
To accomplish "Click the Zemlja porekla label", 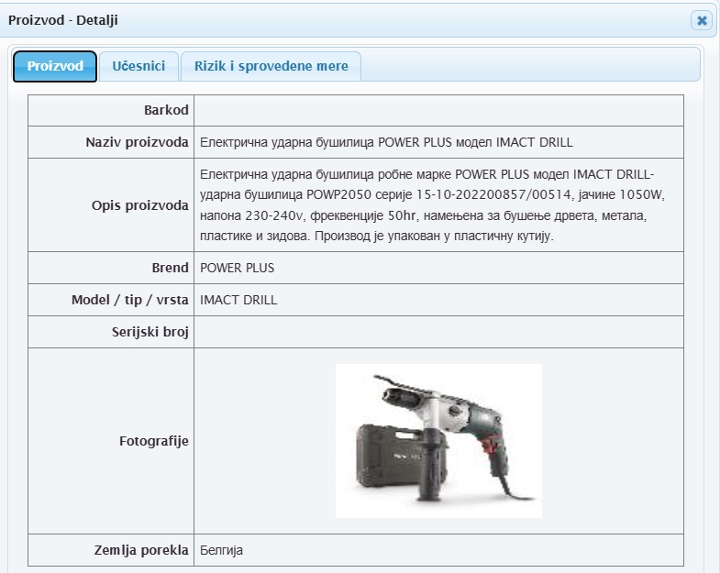I will click(x=141, y=550).
